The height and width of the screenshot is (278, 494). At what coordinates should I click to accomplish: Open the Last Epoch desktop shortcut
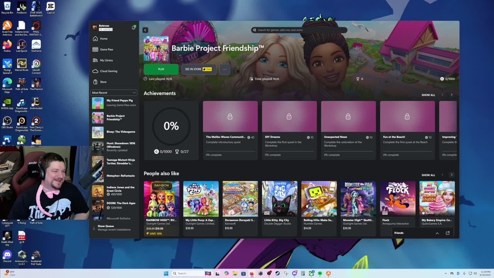click(x=22, y=46)
